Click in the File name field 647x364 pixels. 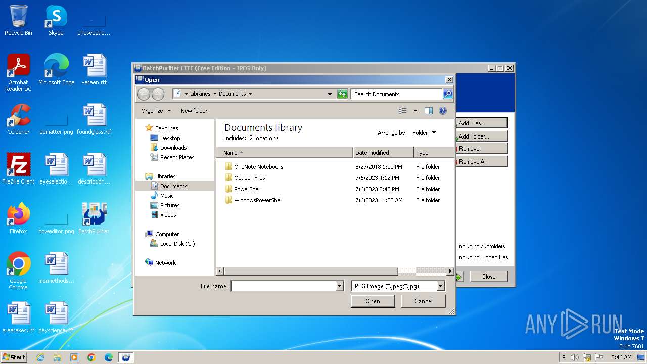coord(283,286)
